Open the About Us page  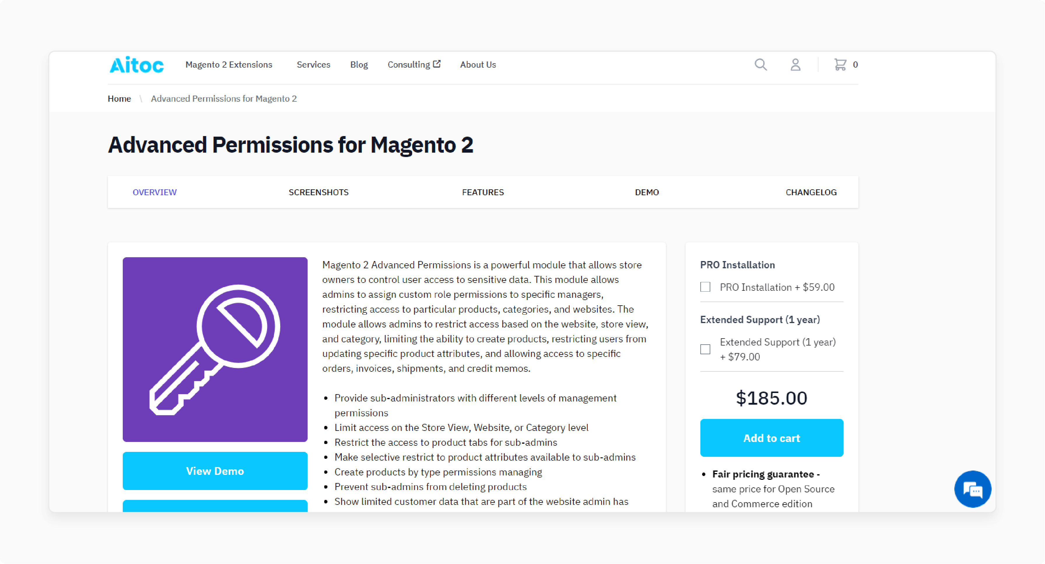(x=478, y=65)
